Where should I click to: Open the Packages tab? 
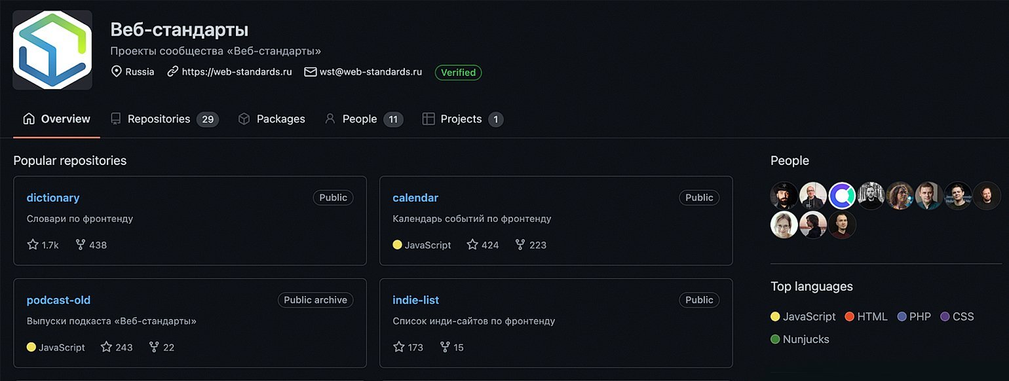tap(272, 119)
